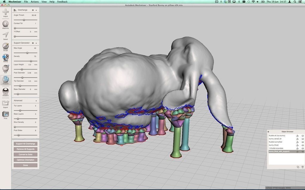Viewport: 305px width, 190px height.
Task: Click Support All Overhangs button
Action: coord(26,144)
